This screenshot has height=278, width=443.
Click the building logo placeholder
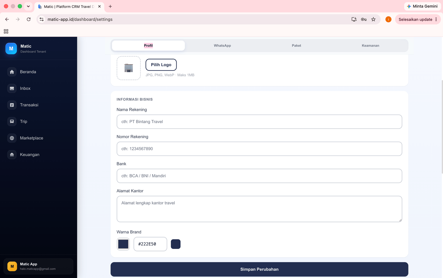(x=128, y=68)
